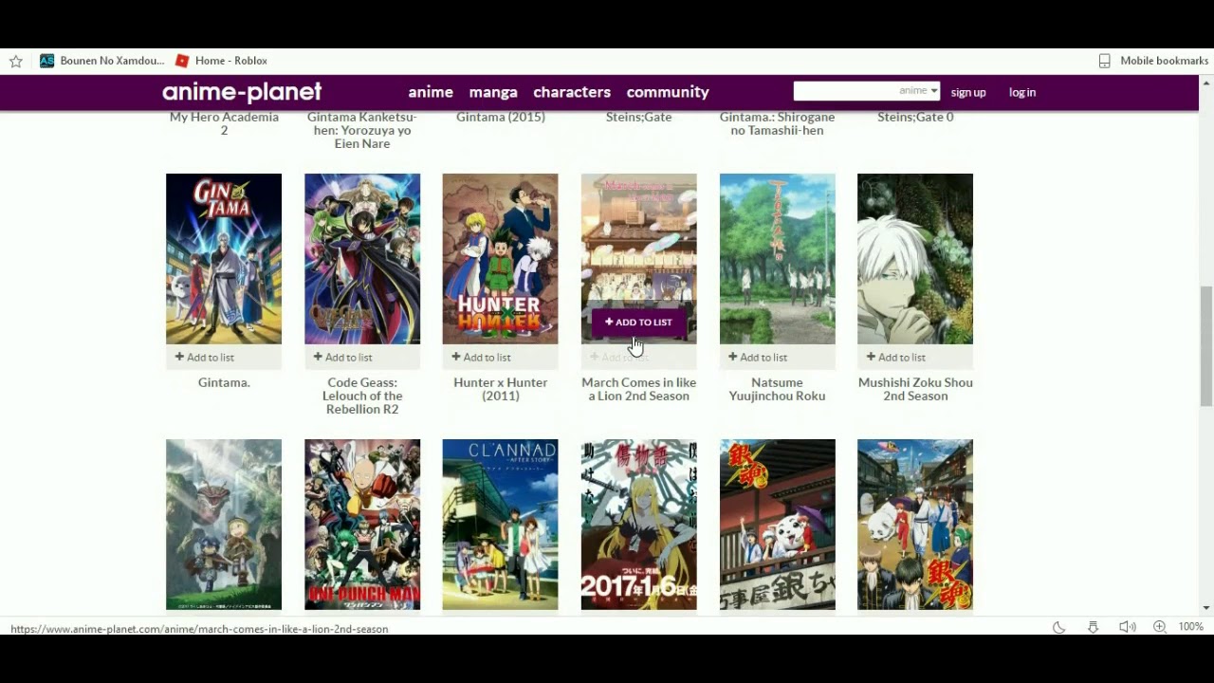The height and width of the screenshot is (683, 1214).
Task: Click Gintama (2015) title
Action: click(x=500, y=117)
